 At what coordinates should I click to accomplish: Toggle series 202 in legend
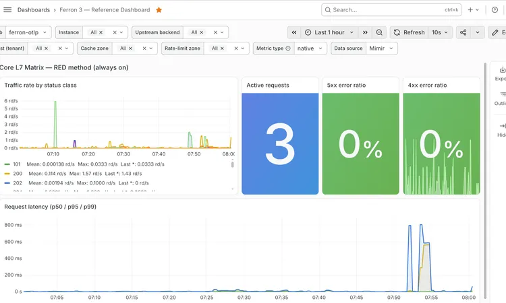point(18,183)
